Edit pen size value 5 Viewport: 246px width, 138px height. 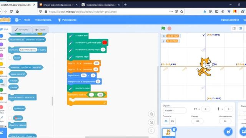(103, 49)
